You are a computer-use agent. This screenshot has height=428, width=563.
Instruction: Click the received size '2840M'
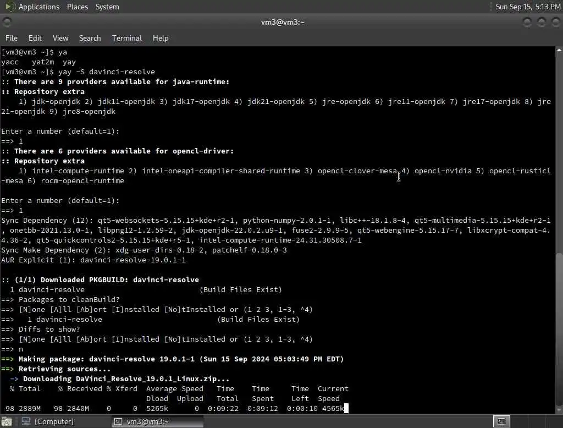[78, 409]
